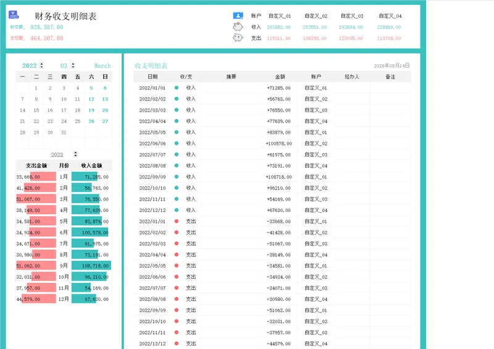Click the date label 2026年08月14日

(391, 65)
